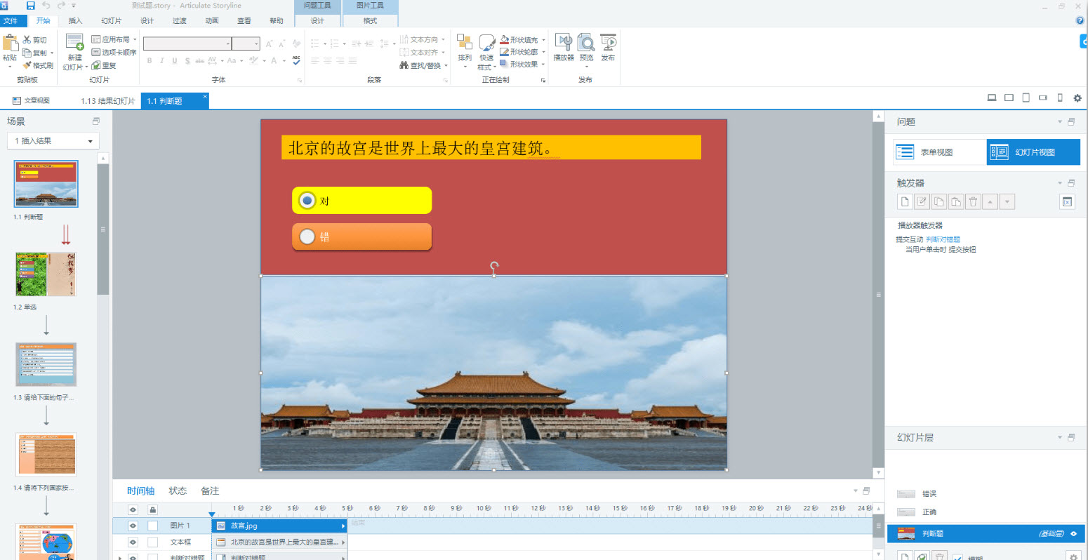Open Quick Styles (快速样式)
1088x560 pixels.
pyautogui.click(x=486, y=42)
